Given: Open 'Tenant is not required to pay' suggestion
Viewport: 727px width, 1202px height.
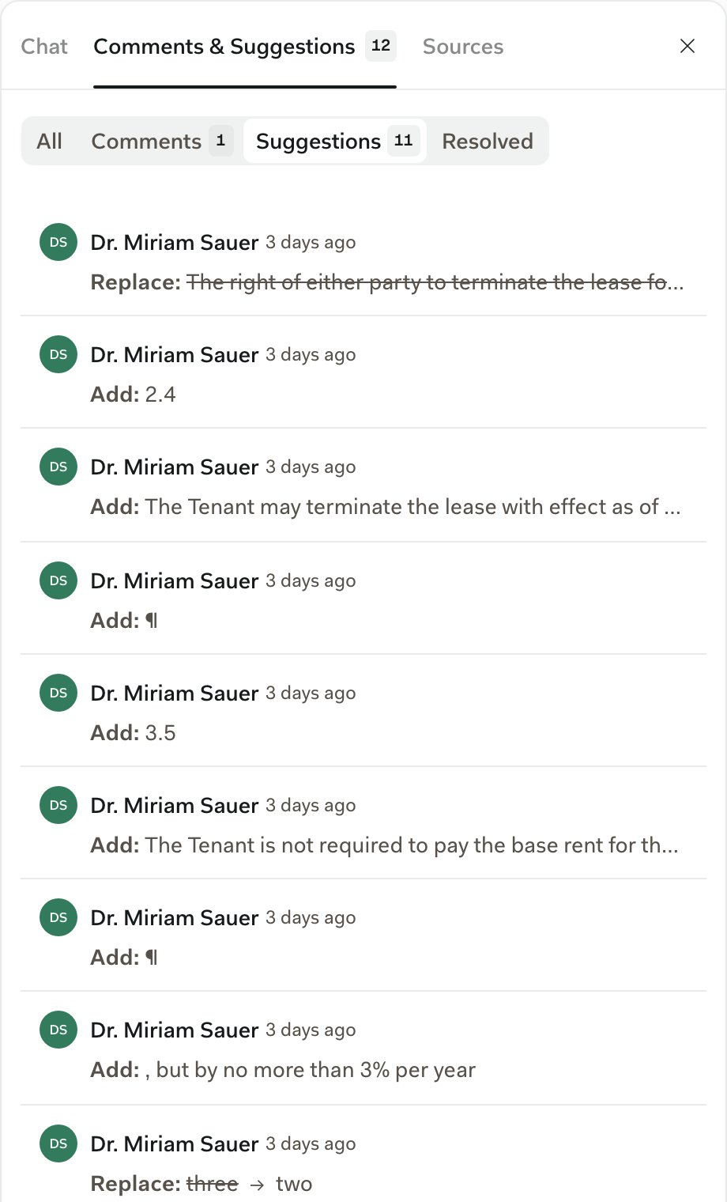Looking at the screenshot, I should (x=363, y=823).
